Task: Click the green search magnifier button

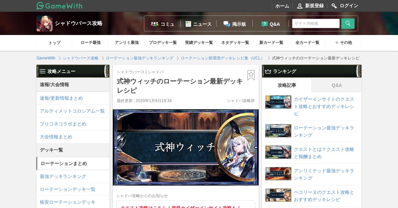Action: coord(348,23)
